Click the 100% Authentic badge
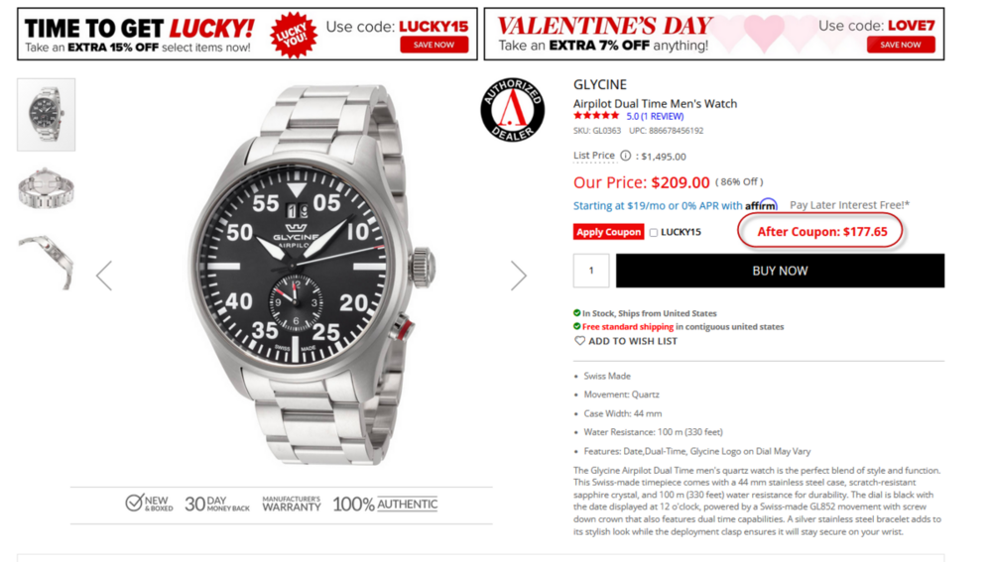This screenshot has height=562, width=992. point(385,504)
